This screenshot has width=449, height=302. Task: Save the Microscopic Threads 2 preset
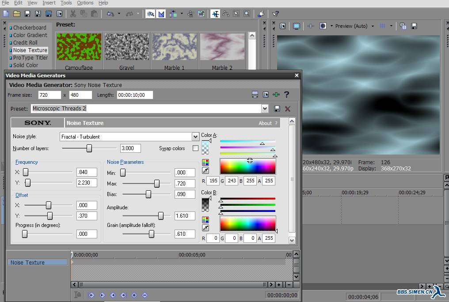[x=277, y=109]
